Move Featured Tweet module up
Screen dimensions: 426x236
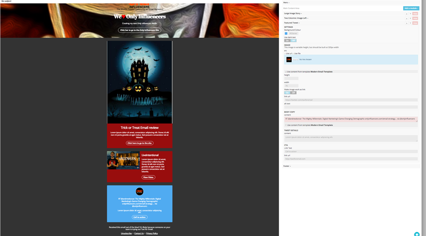pos(406,23)
